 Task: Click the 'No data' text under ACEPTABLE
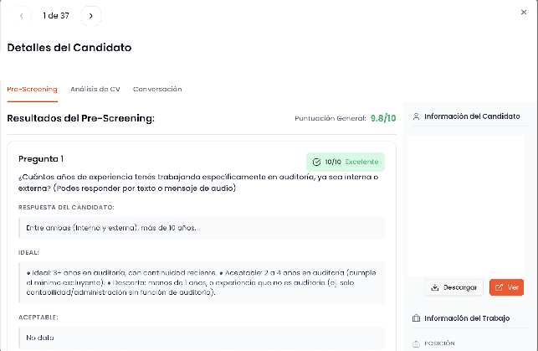pos(40,338)
